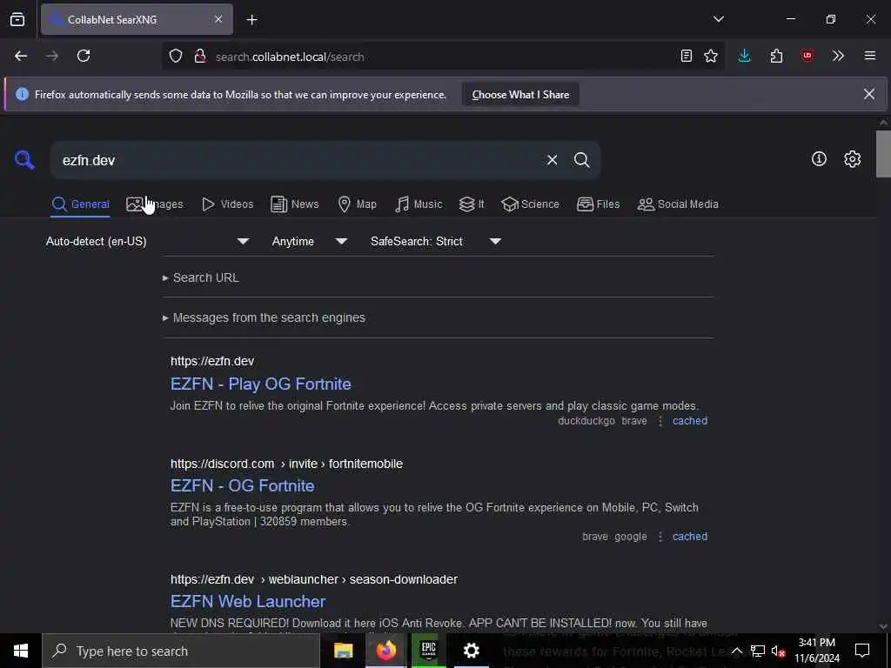Open cached link for Discord result
Screen dimensions: 891x668
coord(690,536)
